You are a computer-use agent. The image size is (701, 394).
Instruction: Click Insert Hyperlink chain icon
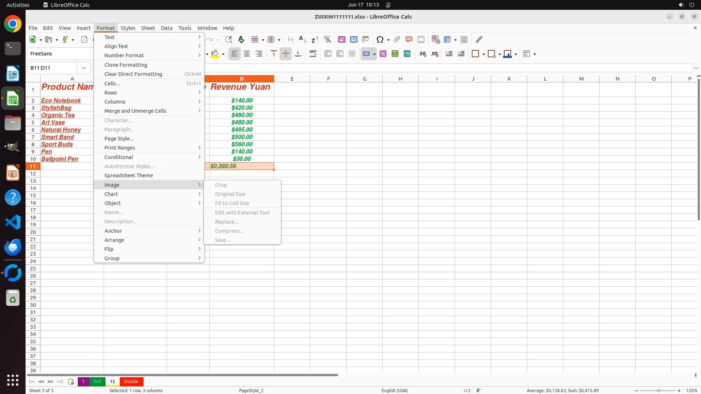point(397,39)
